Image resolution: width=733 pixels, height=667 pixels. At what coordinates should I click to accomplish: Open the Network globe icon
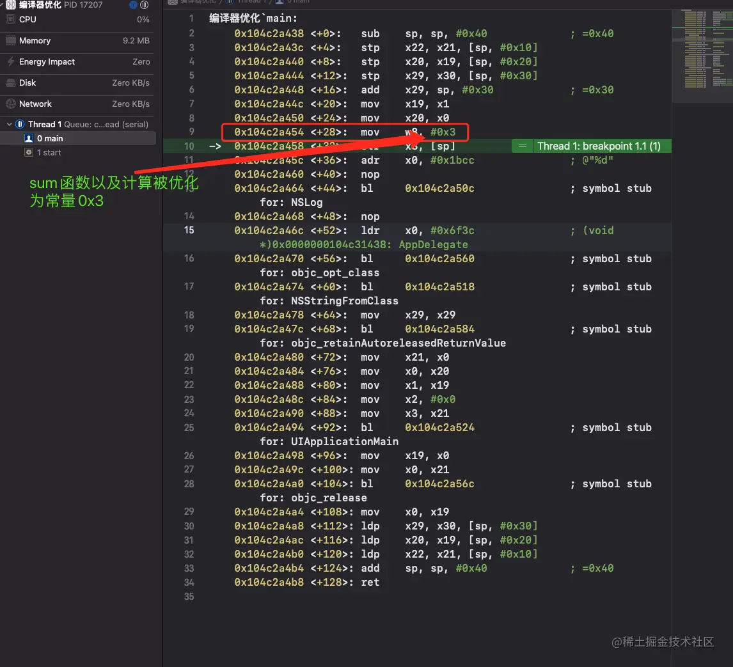click(x=10, y=104)
